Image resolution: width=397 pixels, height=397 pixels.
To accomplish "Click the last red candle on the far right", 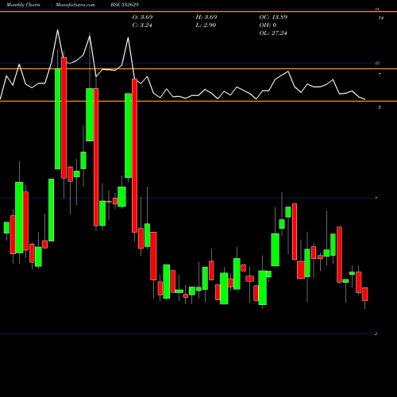I will coord(365,294).
